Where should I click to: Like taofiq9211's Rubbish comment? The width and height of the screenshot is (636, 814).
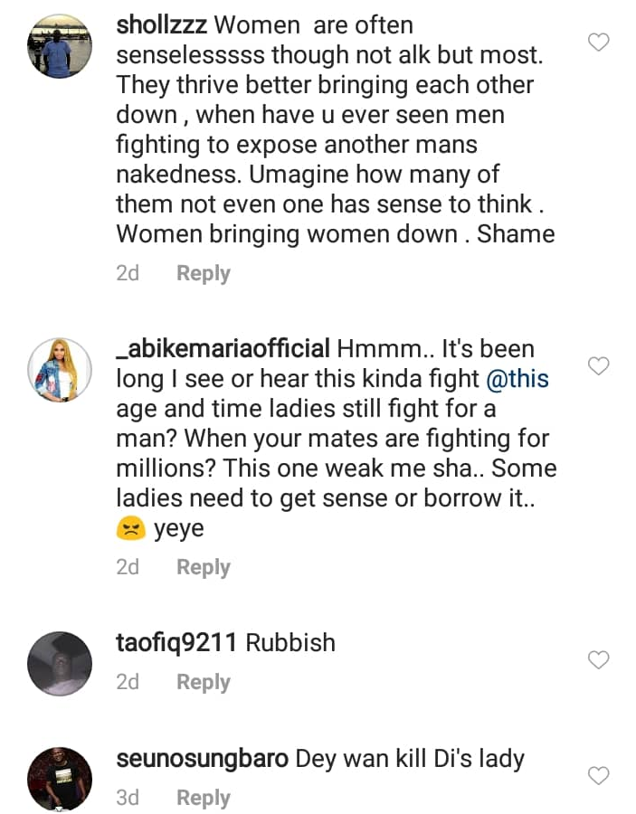pos(599,659)
